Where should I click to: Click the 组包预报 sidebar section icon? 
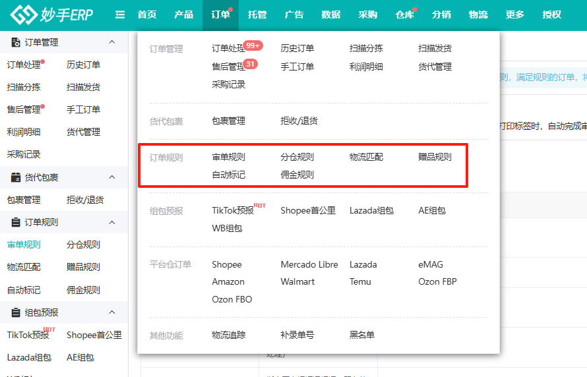[x=16, y=312]
